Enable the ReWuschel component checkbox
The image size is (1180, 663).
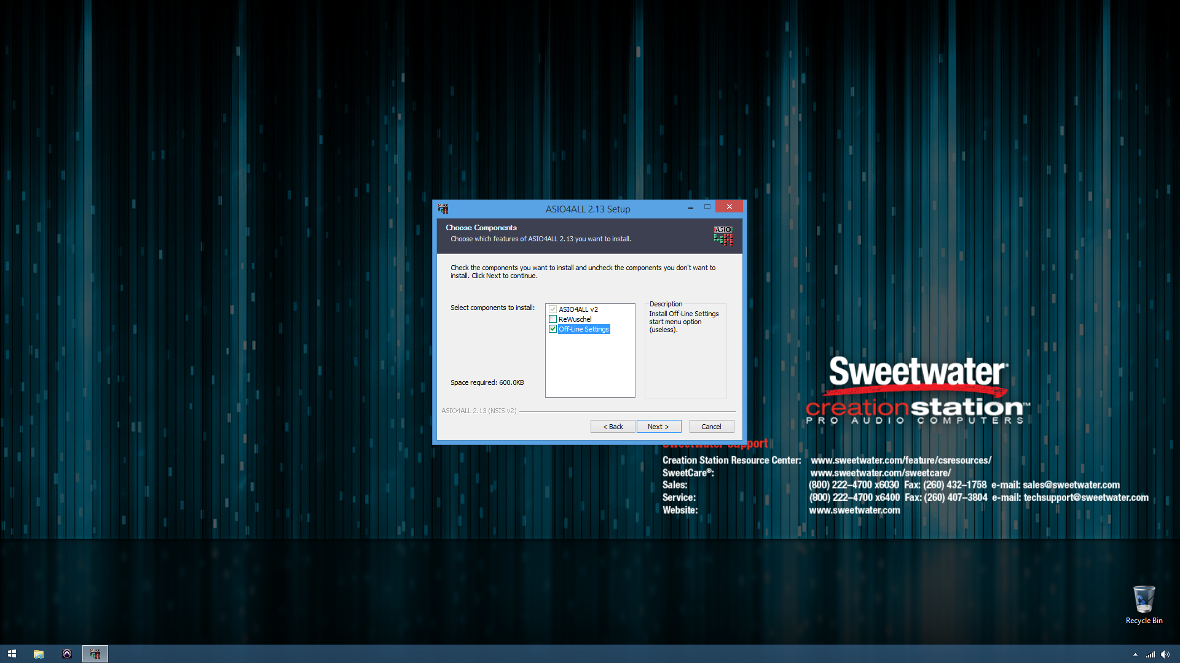553,319
